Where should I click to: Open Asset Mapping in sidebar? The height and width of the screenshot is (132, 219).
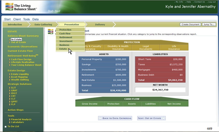[19, 77]
